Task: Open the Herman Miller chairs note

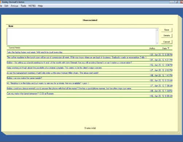Action: [52, 73]
